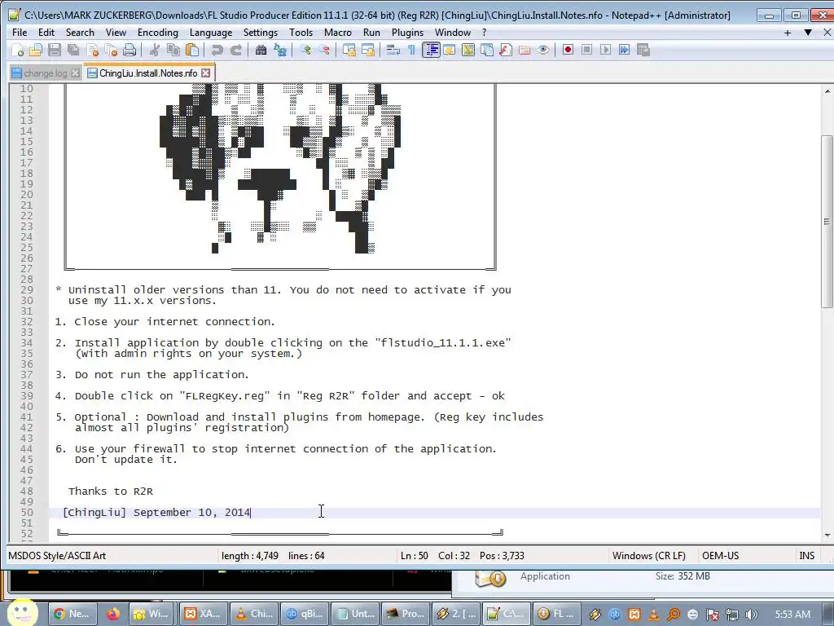Toggle INS insert mode in status bar
This screenshot has height=626, width=834.
pyautogui.click(x=807, y=556)
